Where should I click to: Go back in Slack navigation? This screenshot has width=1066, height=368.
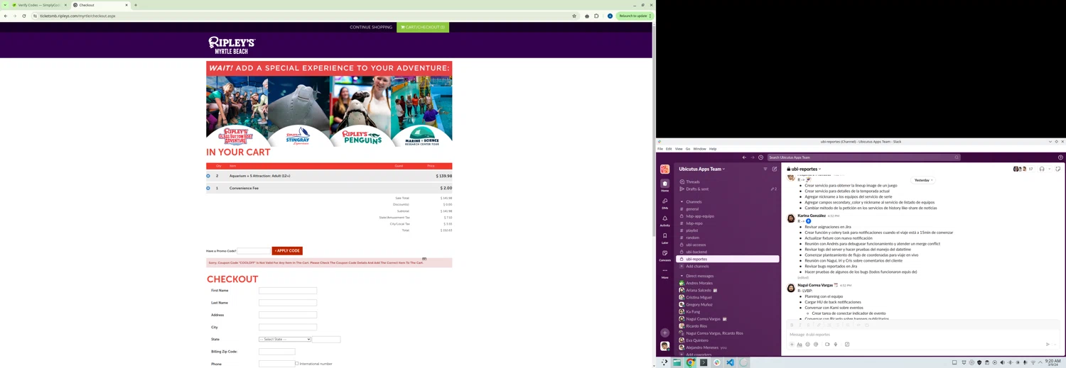(744, 157)
